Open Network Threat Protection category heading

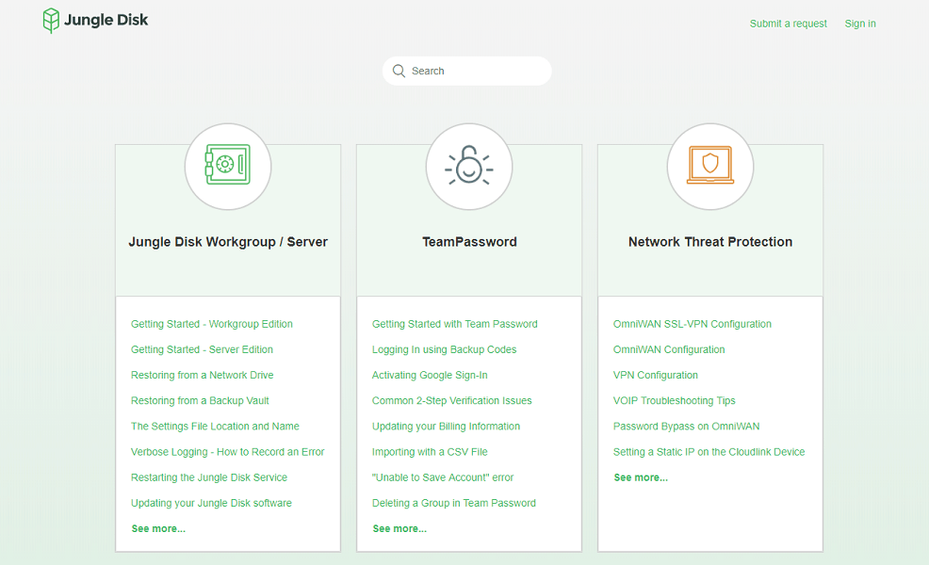tap(710, 242)
